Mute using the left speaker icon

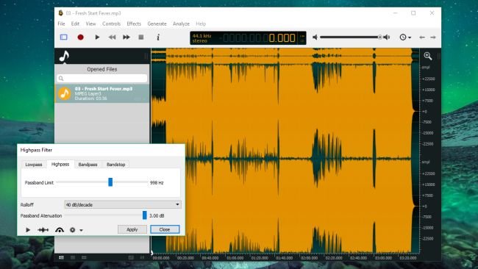point(315,37)
